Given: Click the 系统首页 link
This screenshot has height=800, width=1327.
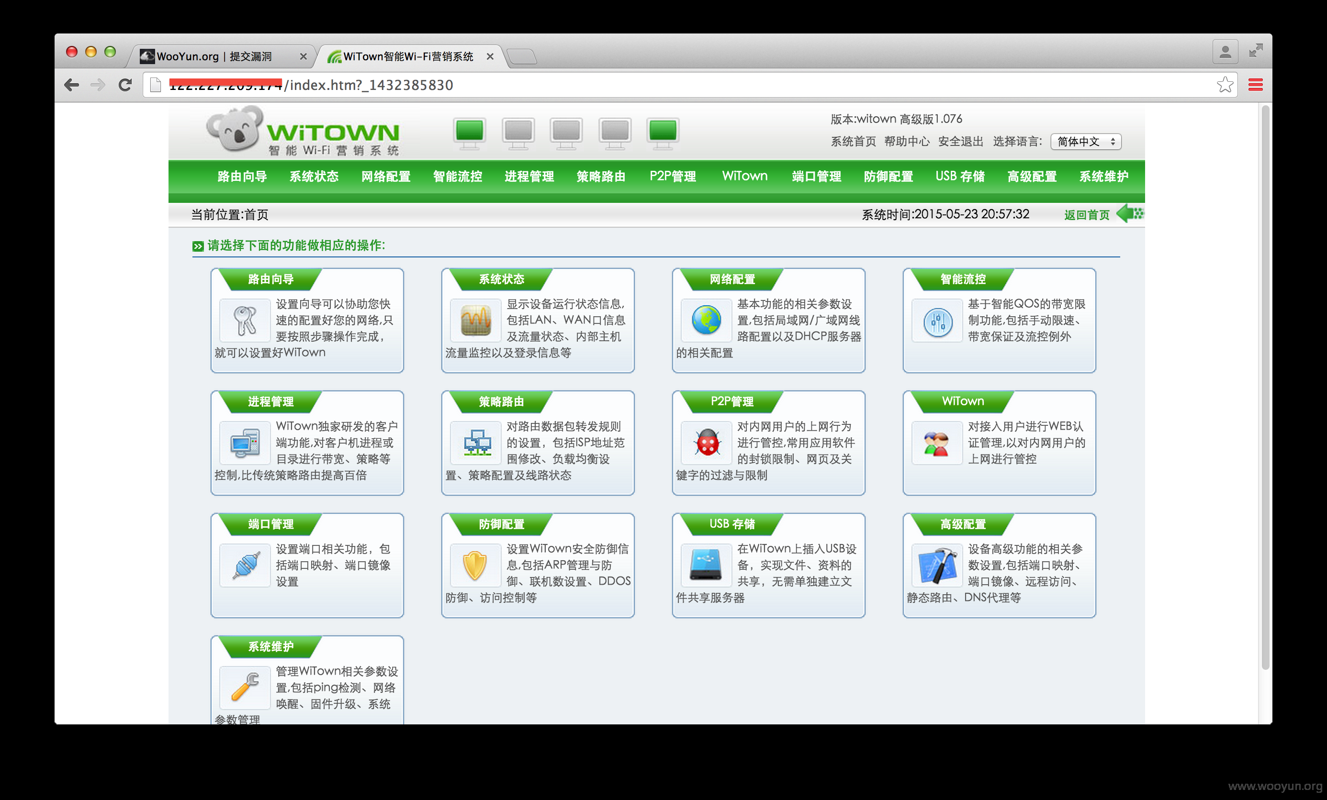Looking at the screenshot, I should pyautogui.click(x=853, y=142).
